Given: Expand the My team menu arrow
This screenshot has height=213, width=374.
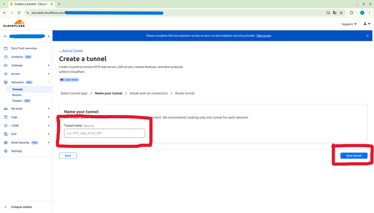Looking at the screenshot, I should pyautogui.click(x=49, y=109).
